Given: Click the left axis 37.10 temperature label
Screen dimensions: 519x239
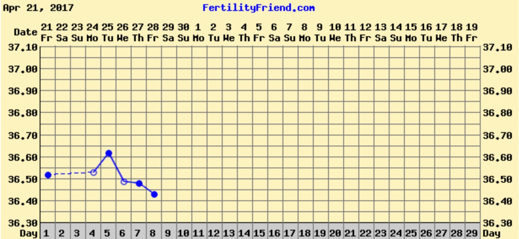Looking at the screenshot, I should click(21, 47).
